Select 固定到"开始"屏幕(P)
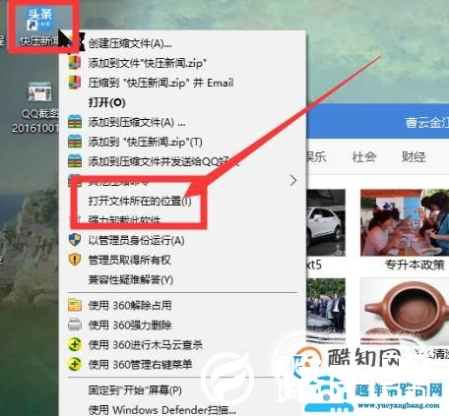The width and height of the screenshot is (449, 416). pyautogui.click(x=135, y=390)
